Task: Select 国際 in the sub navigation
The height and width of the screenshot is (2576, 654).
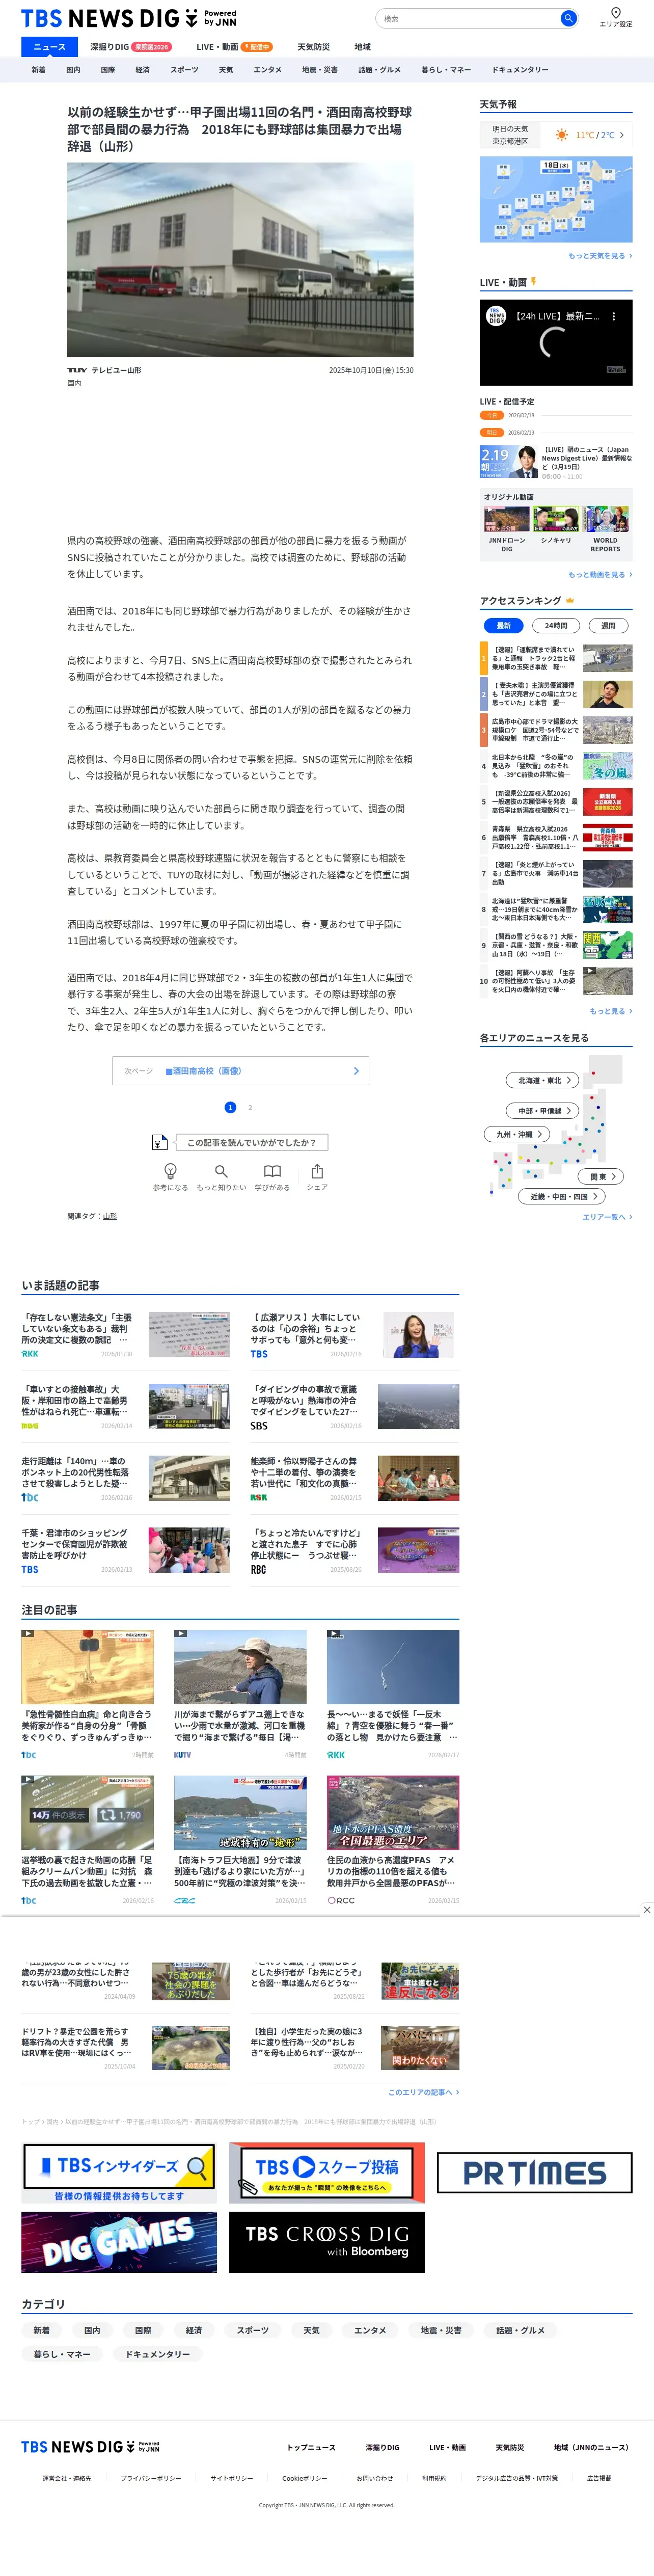Action: [x=108, y=70]
